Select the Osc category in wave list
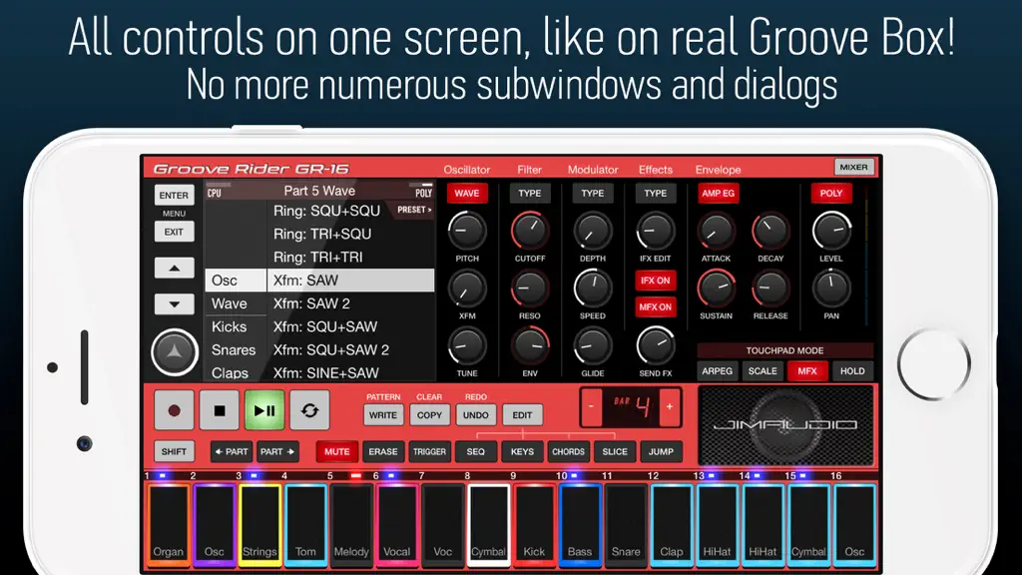The height and width of the screenshot is (575, 1022). (x=236, y=281)
